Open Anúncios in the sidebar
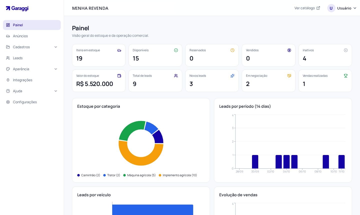The image size is (360, 215). point(32,36)
